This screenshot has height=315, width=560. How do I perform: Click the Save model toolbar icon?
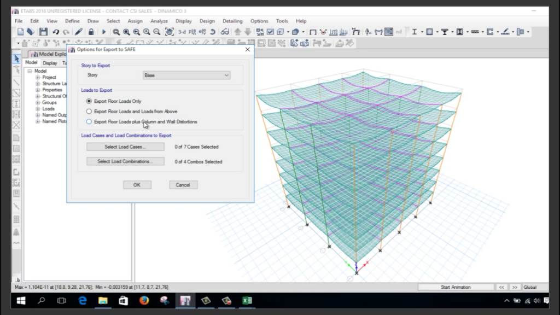(43, 32)
